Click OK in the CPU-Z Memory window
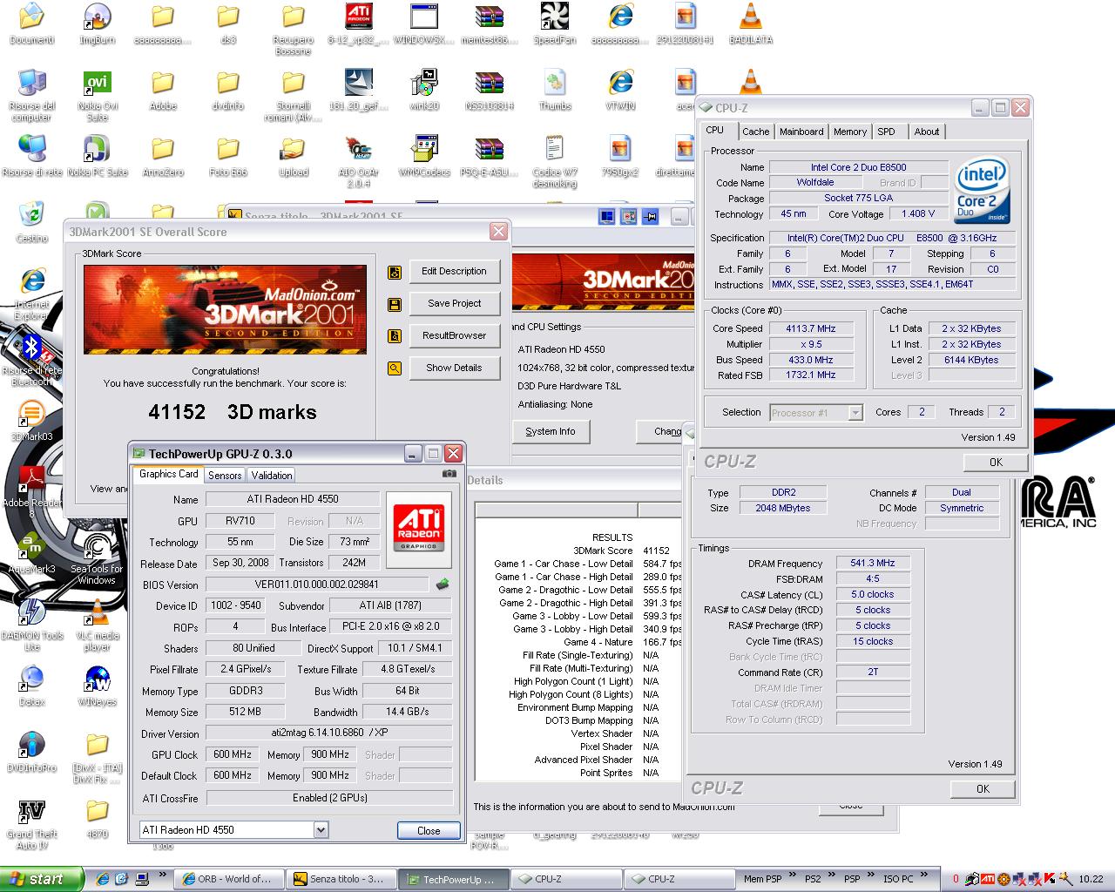 (983, 788)
